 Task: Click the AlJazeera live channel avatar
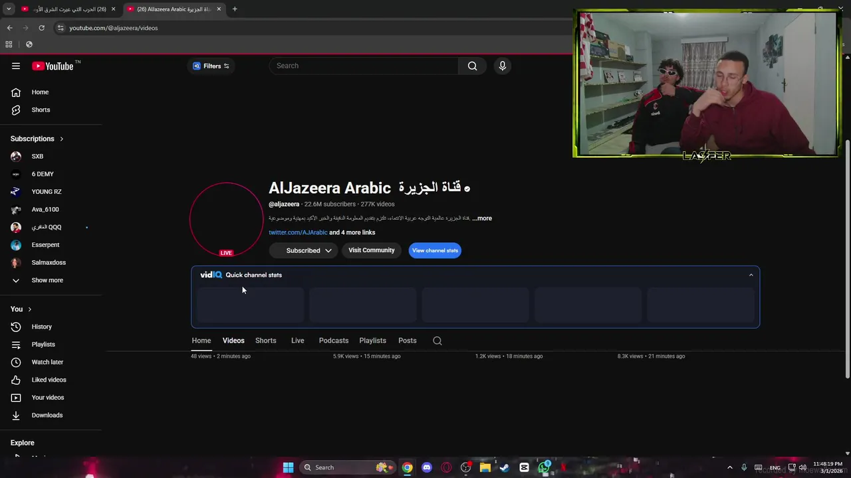pyautogui.click(x=226, y=219)
